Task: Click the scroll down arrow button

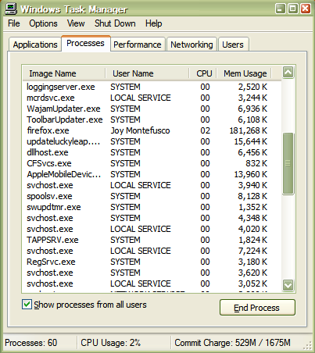Action: tap(288, 285)
